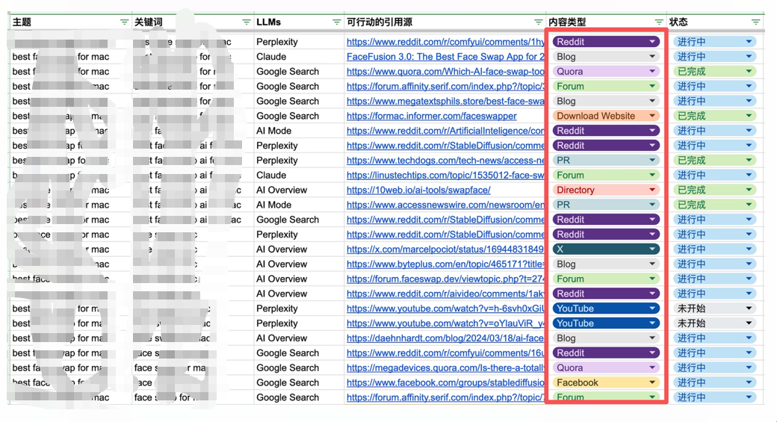Open Forum dropdown in forum.faceswap.dev row
Viewport: 777px width, 422px height.
click(606, 279)
